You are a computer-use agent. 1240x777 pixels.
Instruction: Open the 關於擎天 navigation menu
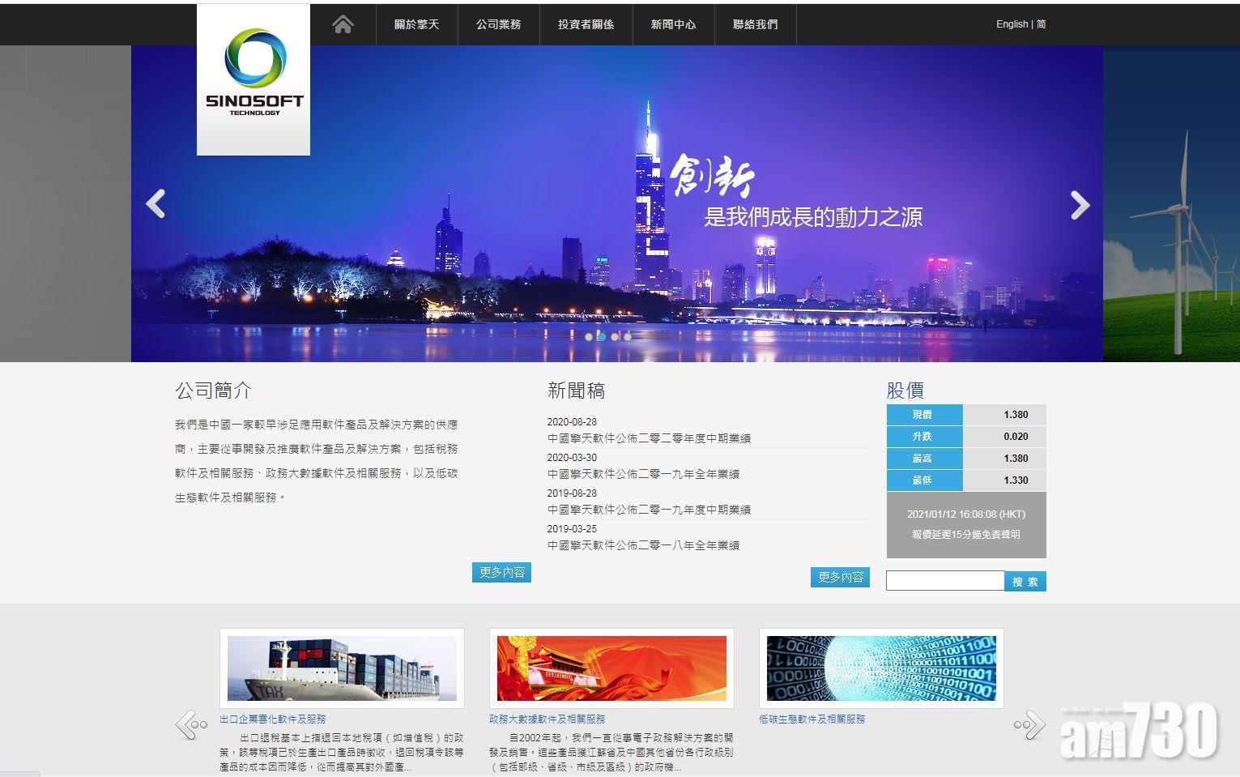[416, 24]
